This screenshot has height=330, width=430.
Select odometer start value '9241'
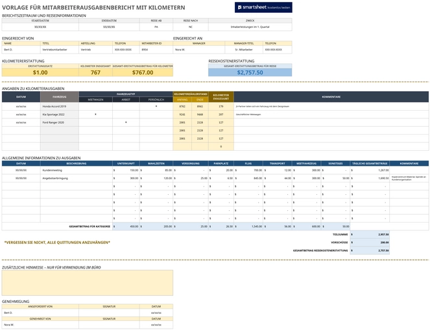(x=182, y=115)
